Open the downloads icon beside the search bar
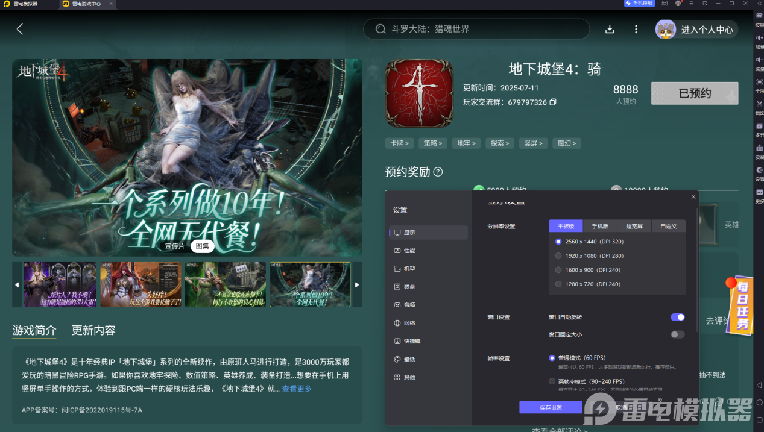 pyautogui.click(x=610, y=29)
